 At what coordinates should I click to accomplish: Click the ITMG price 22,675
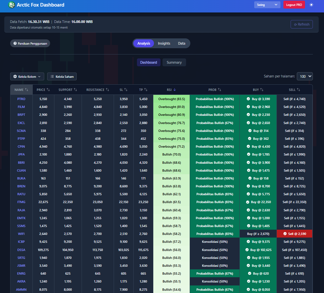[43, 202]
